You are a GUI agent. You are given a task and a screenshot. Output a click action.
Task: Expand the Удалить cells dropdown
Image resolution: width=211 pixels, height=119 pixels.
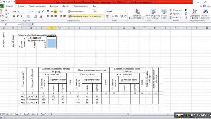181,14
